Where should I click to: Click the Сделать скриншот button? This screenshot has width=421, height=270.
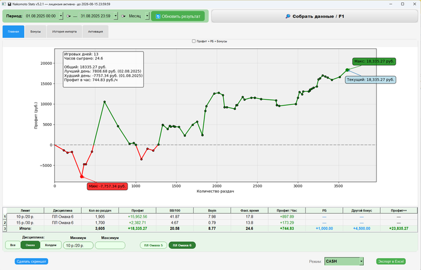coord(31,262)
